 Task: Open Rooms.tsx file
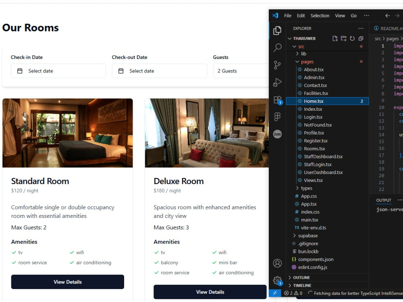[314, 149]
